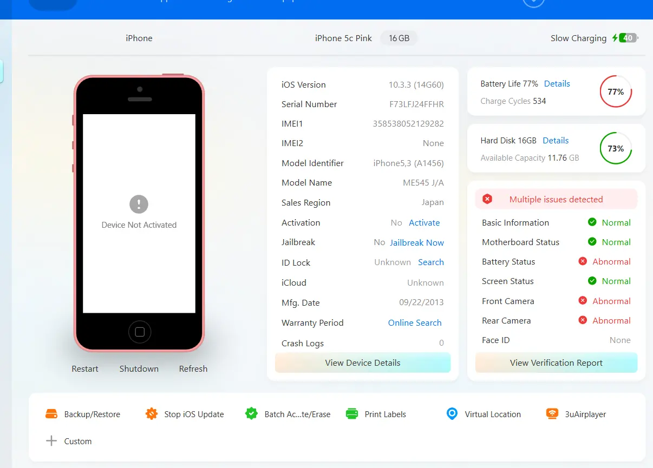Click the Custom plus icon
653x468 pixels.
click(x=51, y=441)
